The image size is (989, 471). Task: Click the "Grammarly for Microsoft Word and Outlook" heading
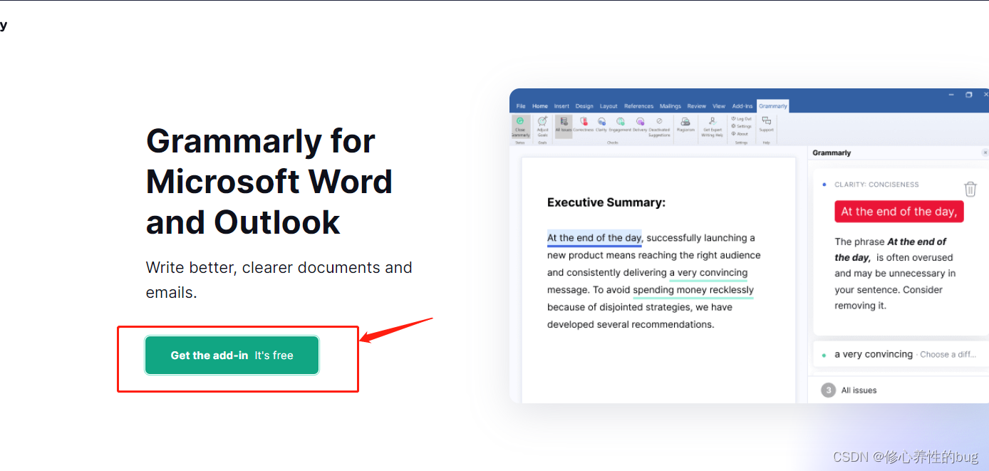pos(269,182)
